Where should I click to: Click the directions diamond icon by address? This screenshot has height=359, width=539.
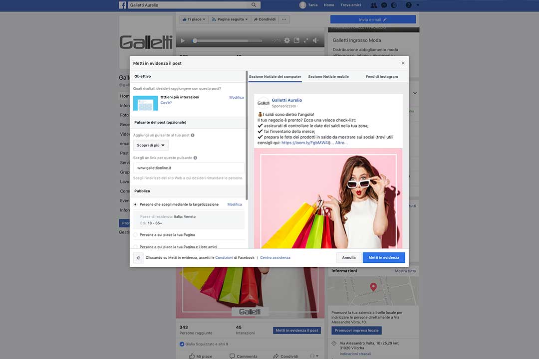point(334,343)
